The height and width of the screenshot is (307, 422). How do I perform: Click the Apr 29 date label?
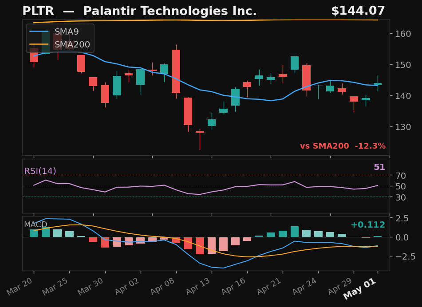[x=341, y=286]
